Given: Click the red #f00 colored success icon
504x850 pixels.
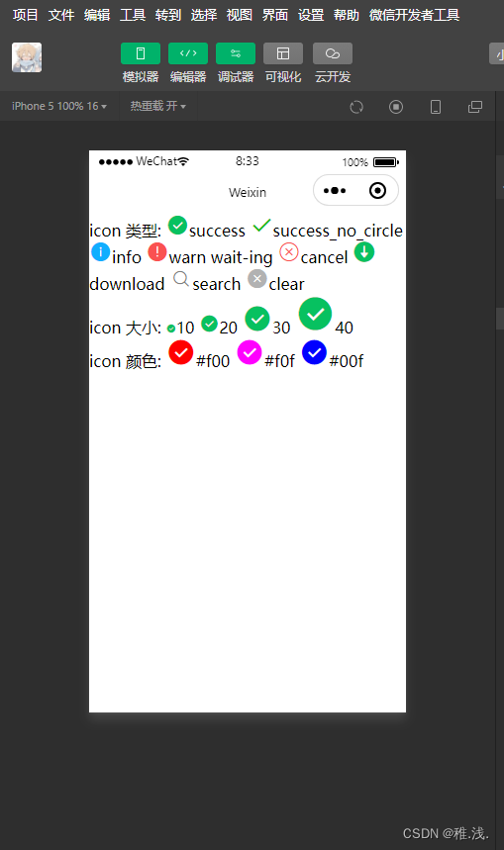Looking at the screenshot, I should coord(180,352).
